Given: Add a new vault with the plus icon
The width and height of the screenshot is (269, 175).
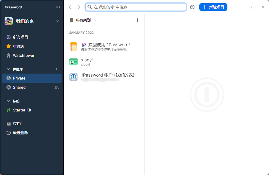Looking at the screenshot, I should pyautogui.click(x=57, y=69).
